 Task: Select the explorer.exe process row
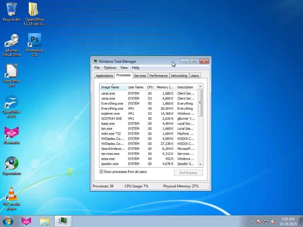point(110,113)
